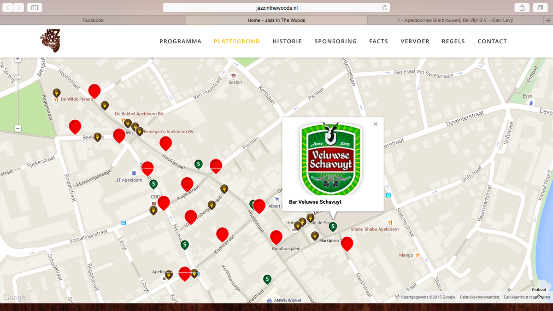Click the food marker near Marktplein
This screenshot has height=311, width=553.
point(315,236)
